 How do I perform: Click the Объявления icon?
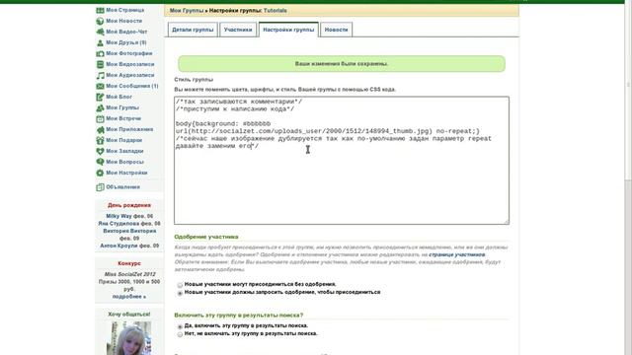coord(100,187)
